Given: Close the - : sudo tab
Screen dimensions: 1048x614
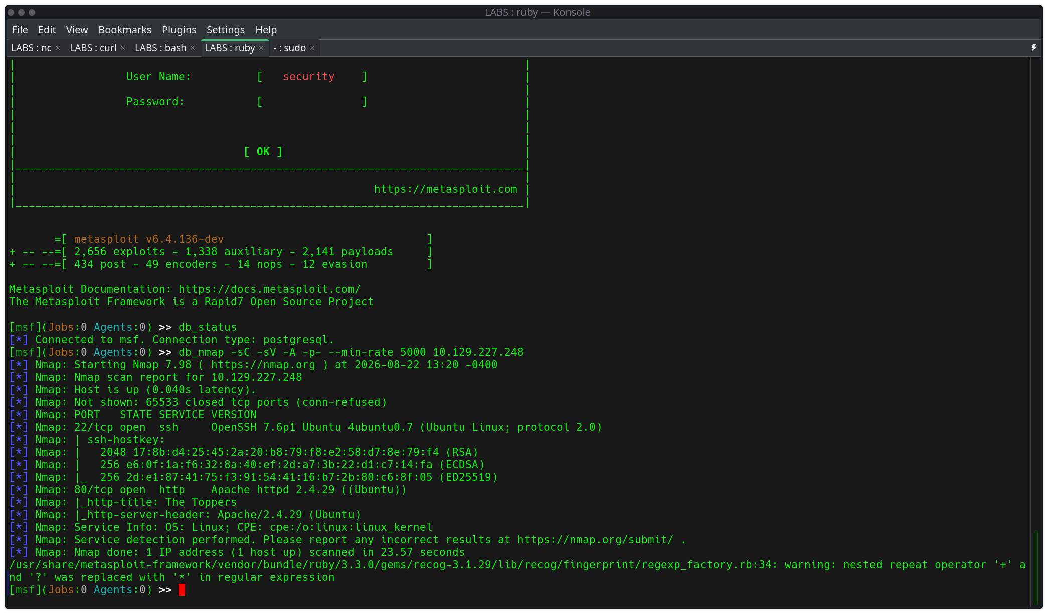Looking at the screenshot, I should [x=312, y=48].
